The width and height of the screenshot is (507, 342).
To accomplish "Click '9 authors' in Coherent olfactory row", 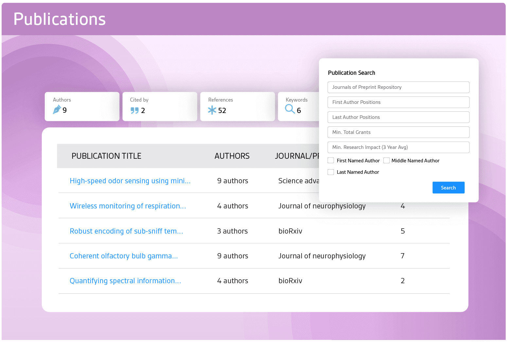I will 233,256.
